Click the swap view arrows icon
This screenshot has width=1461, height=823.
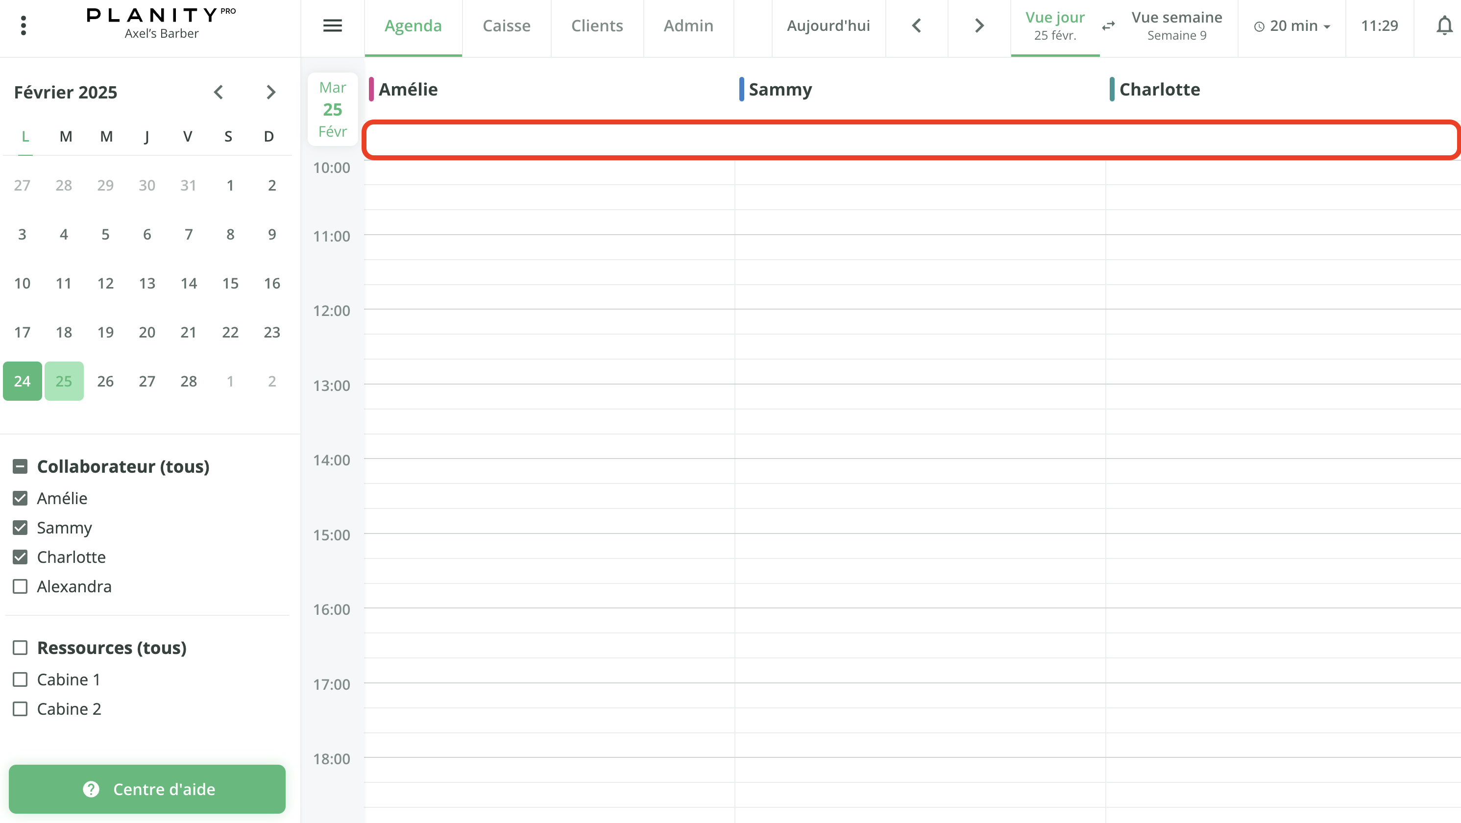click(1108, 25)
